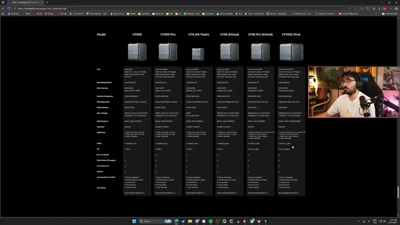
Task: Open Microsoft Edge from the taskbar
Action: 177,221
